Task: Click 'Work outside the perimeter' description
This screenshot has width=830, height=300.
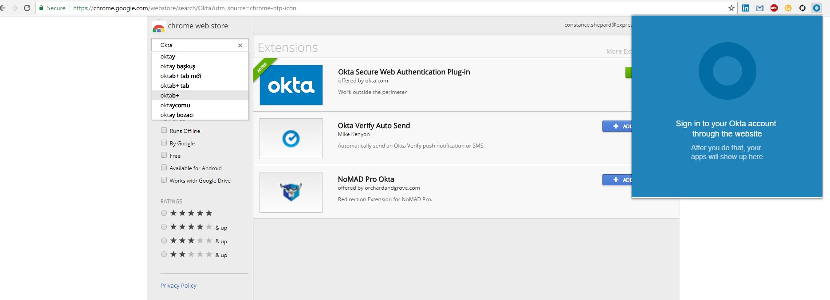Action: point(372,92)
